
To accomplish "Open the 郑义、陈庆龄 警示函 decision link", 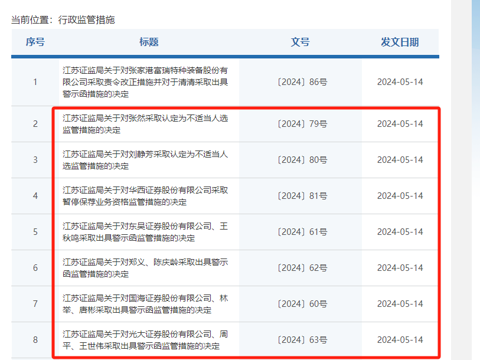I will 145,268.
